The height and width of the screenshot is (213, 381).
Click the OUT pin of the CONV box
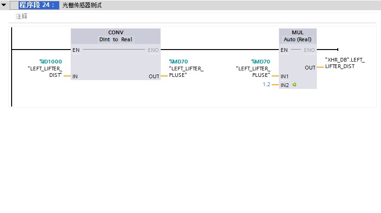(154, 76)
